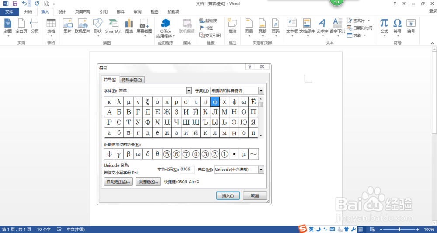Screen dimensions: 437x233
Task: Open the header (页眉) menu
Action: pos(249,27)
